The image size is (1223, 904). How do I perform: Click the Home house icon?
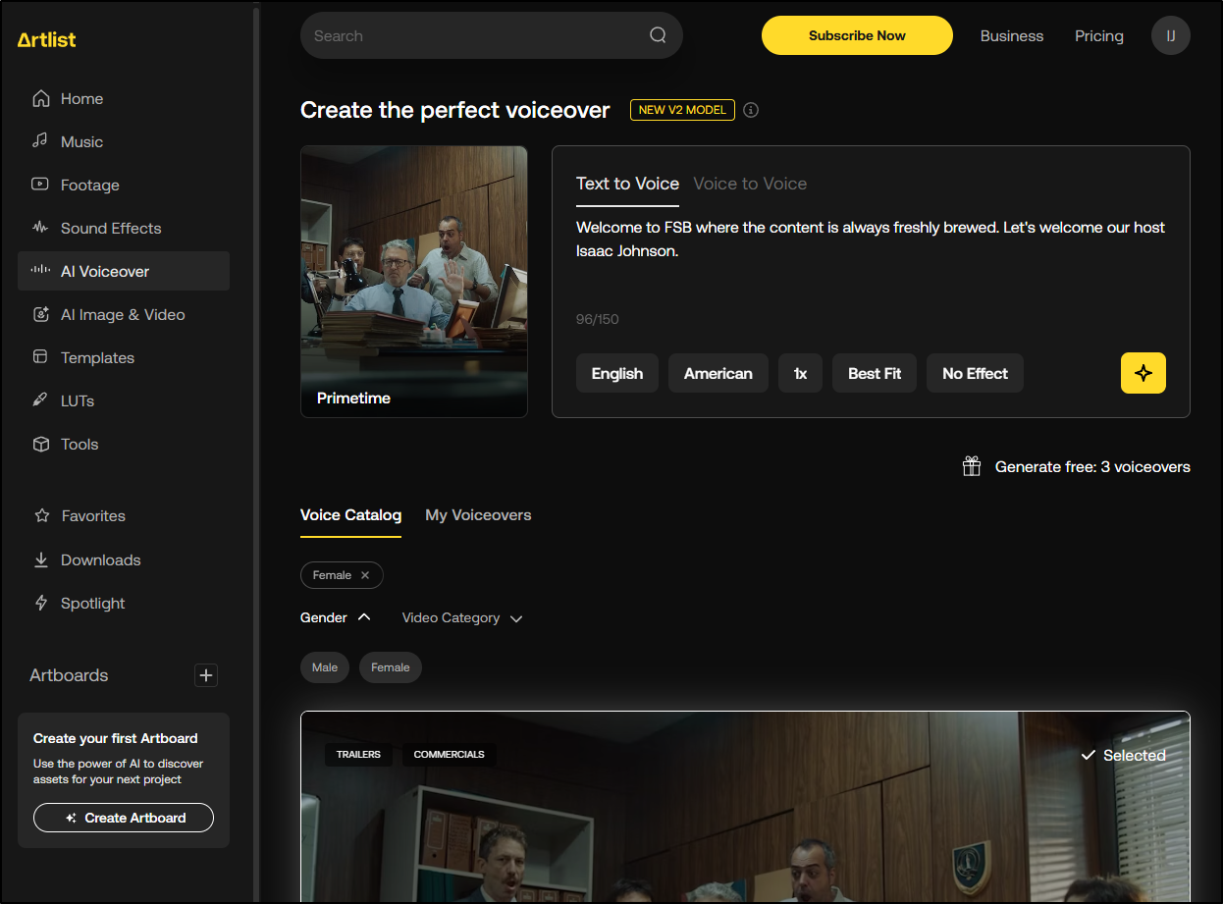coord(40,98)
